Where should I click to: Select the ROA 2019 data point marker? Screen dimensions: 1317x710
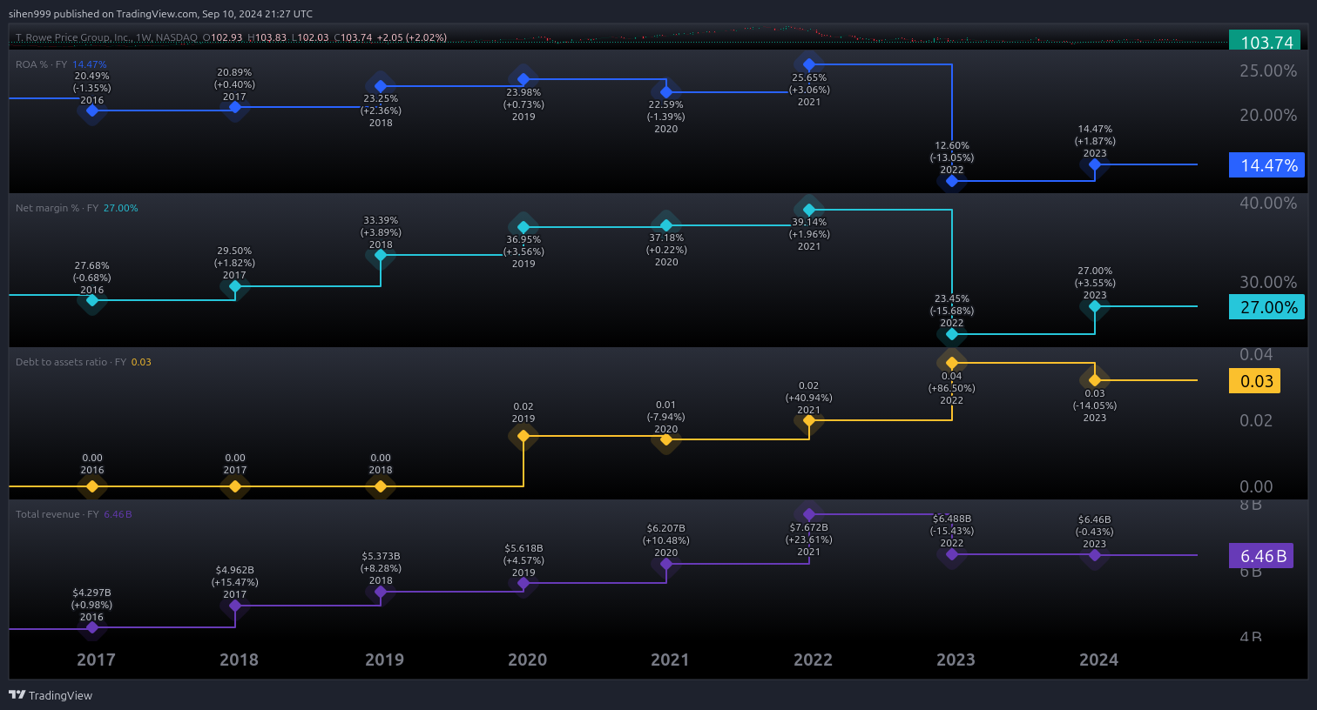[x=523, y=79]
